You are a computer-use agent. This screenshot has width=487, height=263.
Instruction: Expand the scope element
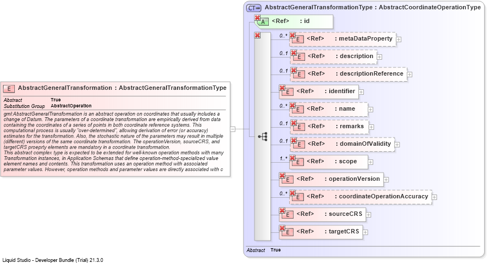[x=370, y=162]
